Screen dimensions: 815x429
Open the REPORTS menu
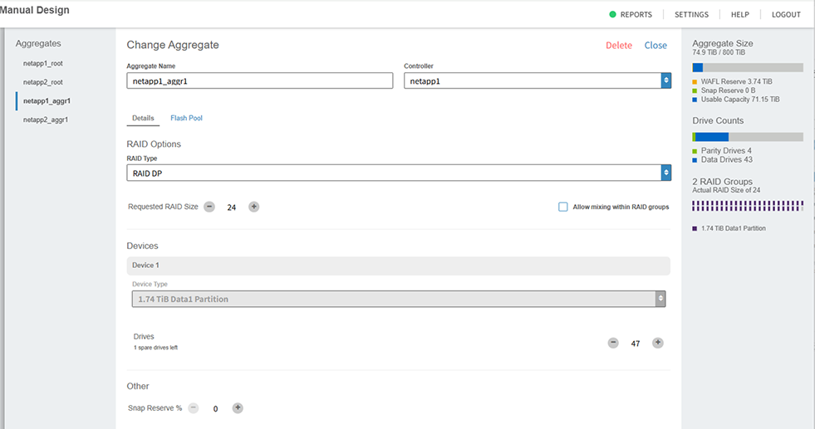pyautogui.click(x=636, y=15)
